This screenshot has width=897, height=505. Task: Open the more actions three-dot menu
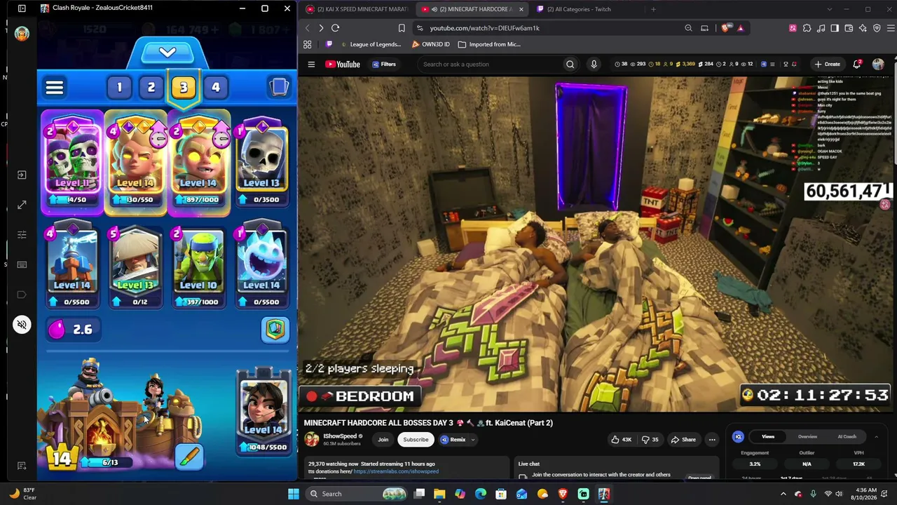[x=712, y=440]
